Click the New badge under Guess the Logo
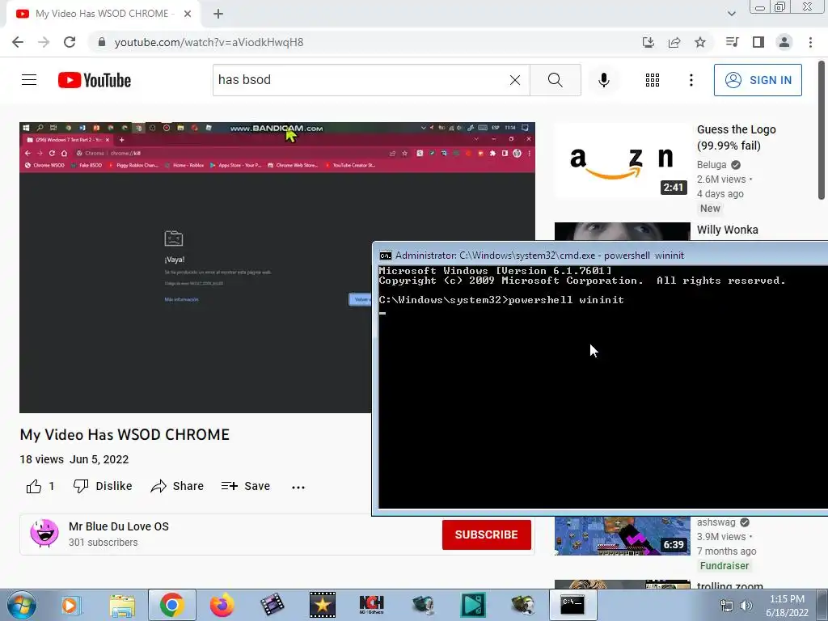 (x=710, y=209)
